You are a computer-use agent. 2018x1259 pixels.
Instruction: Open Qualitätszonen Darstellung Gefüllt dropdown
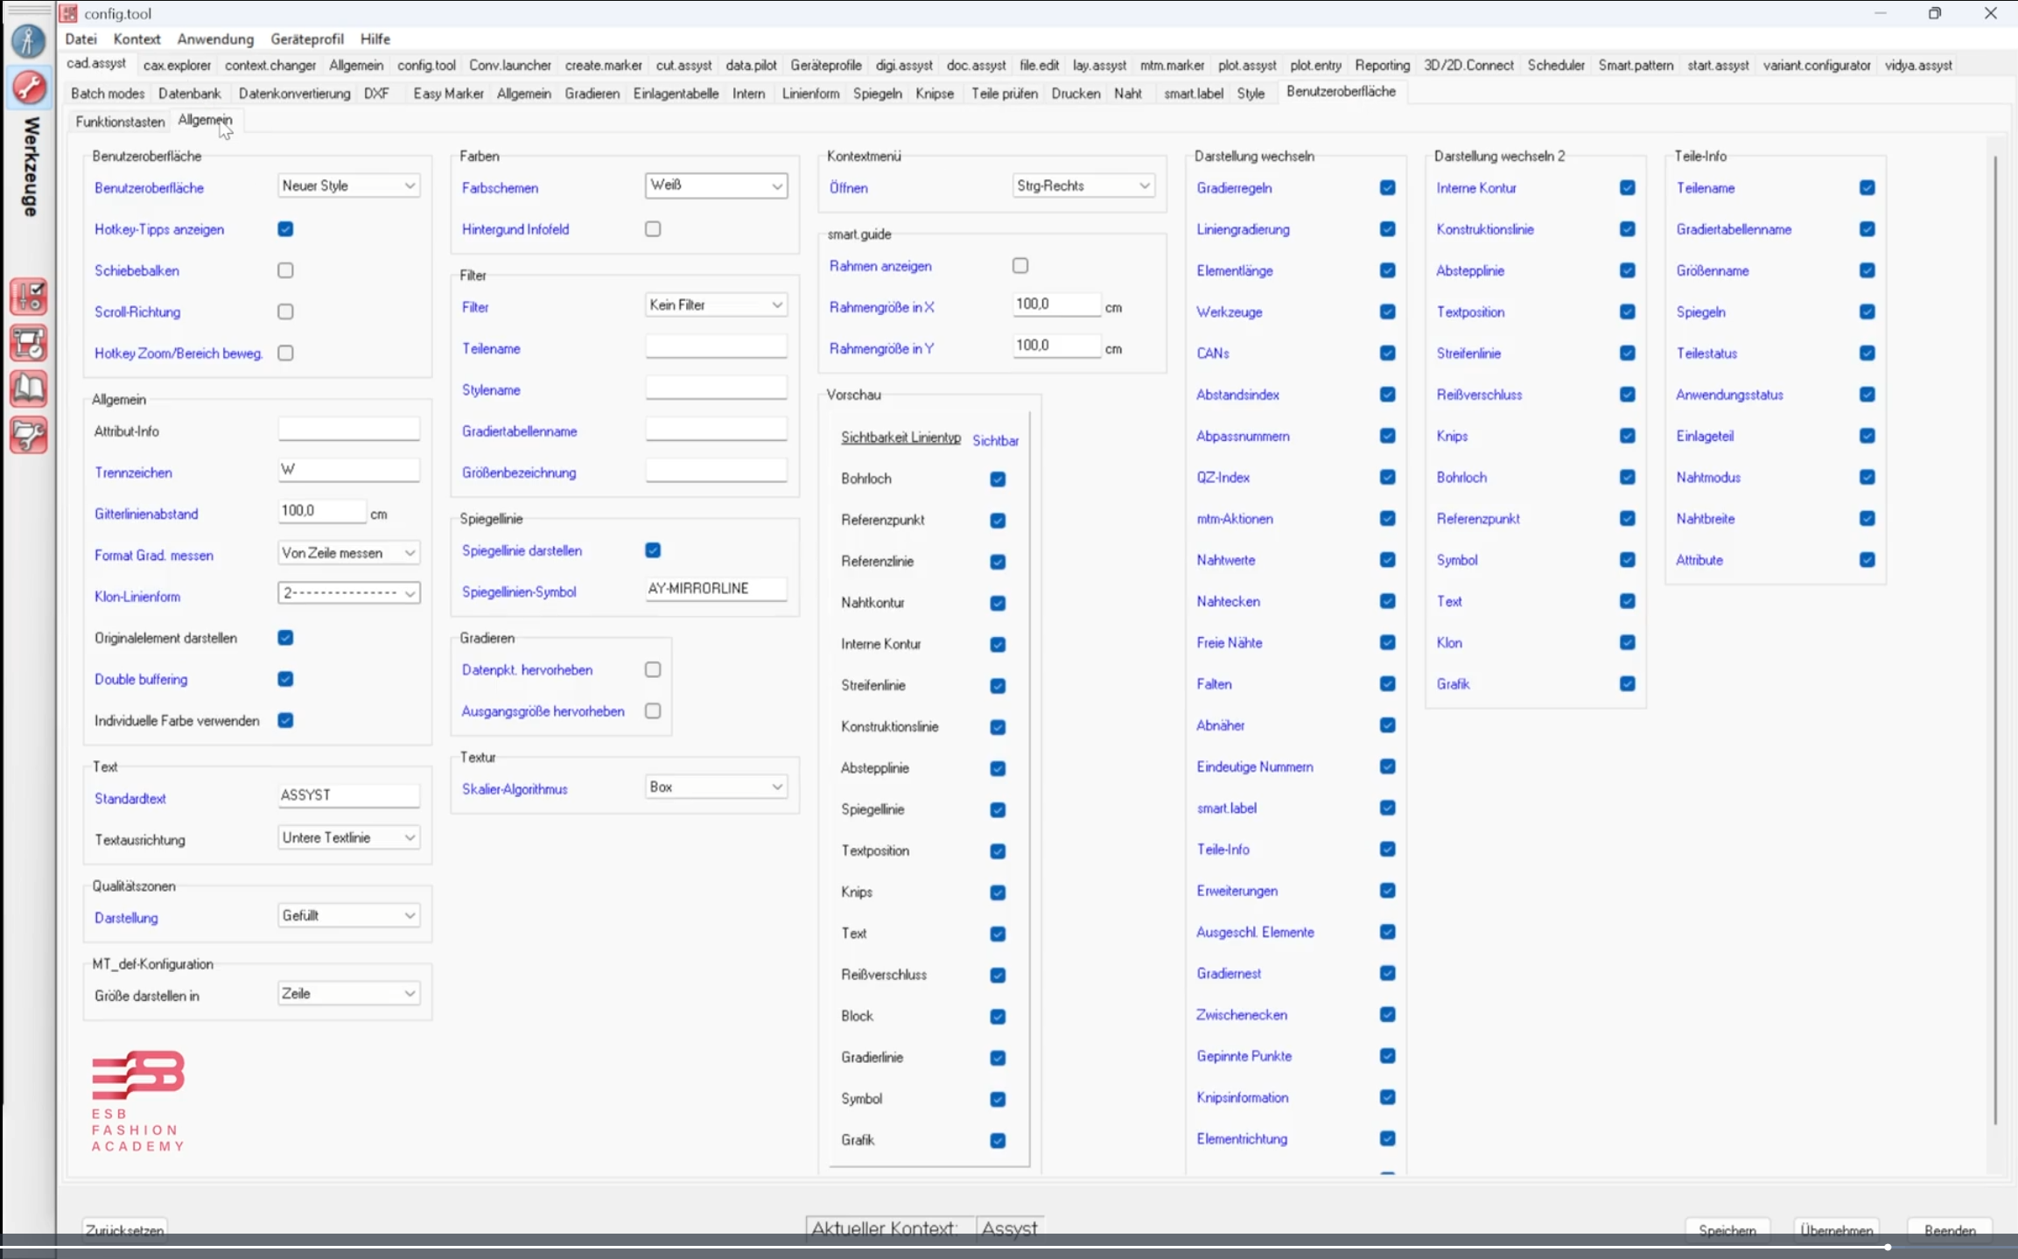pos(348,916)
